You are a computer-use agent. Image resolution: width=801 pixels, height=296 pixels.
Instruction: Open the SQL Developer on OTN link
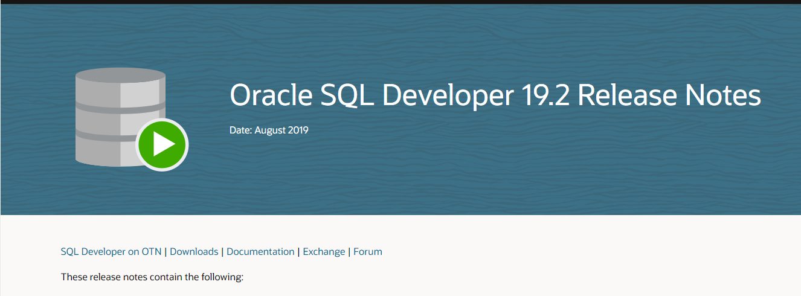coord(111,252)
